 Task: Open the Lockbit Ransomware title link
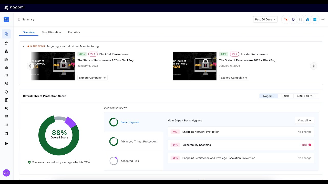(x=254, y=54)
